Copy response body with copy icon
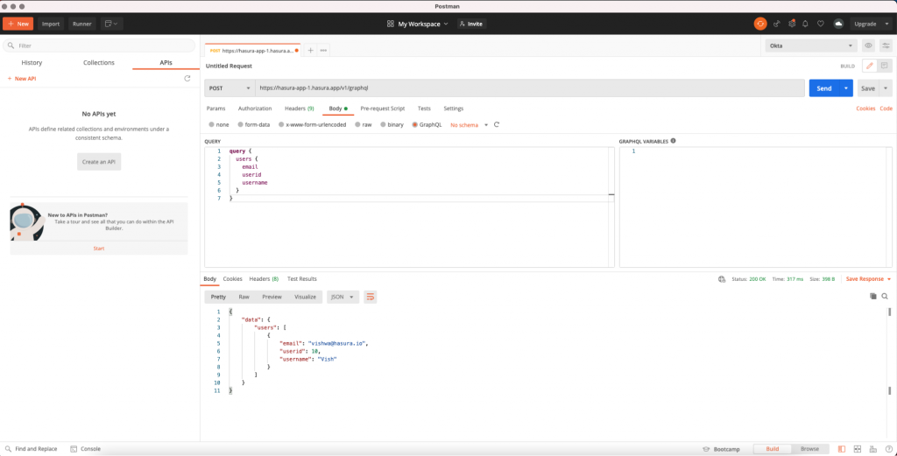The height and width of the screenshot is (456, 897). (873, 297)
